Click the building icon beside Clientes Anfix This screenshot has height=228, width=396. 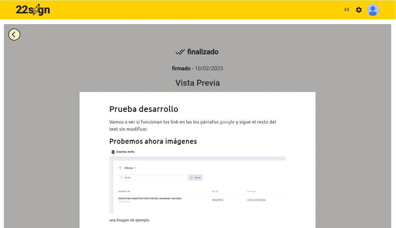(x=113, y=152)
